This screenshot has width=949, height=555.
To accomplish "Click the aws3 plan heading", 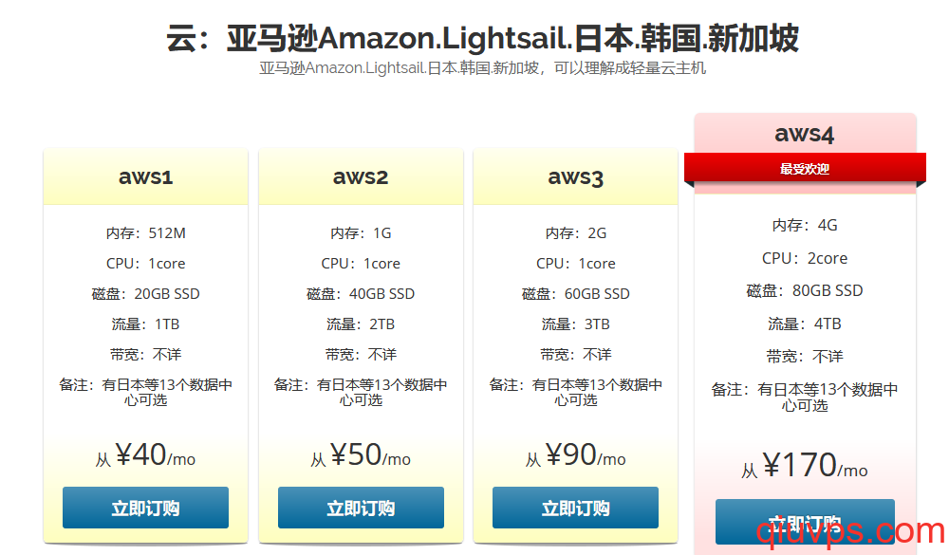I will pos(576,176).
